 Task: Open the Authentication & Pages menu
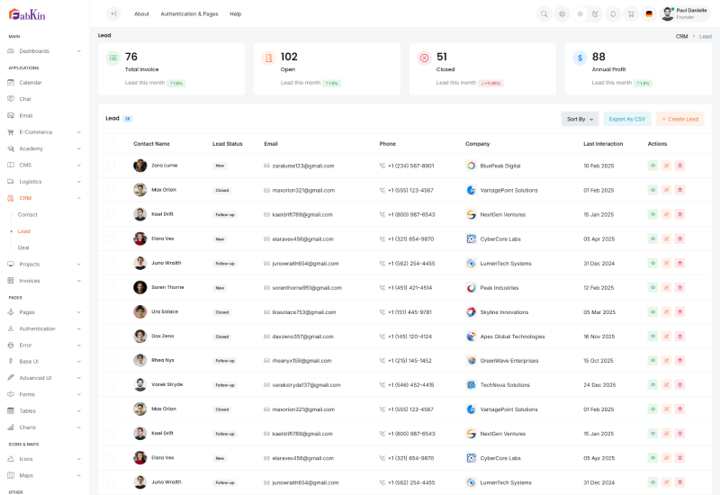(189, 14)
